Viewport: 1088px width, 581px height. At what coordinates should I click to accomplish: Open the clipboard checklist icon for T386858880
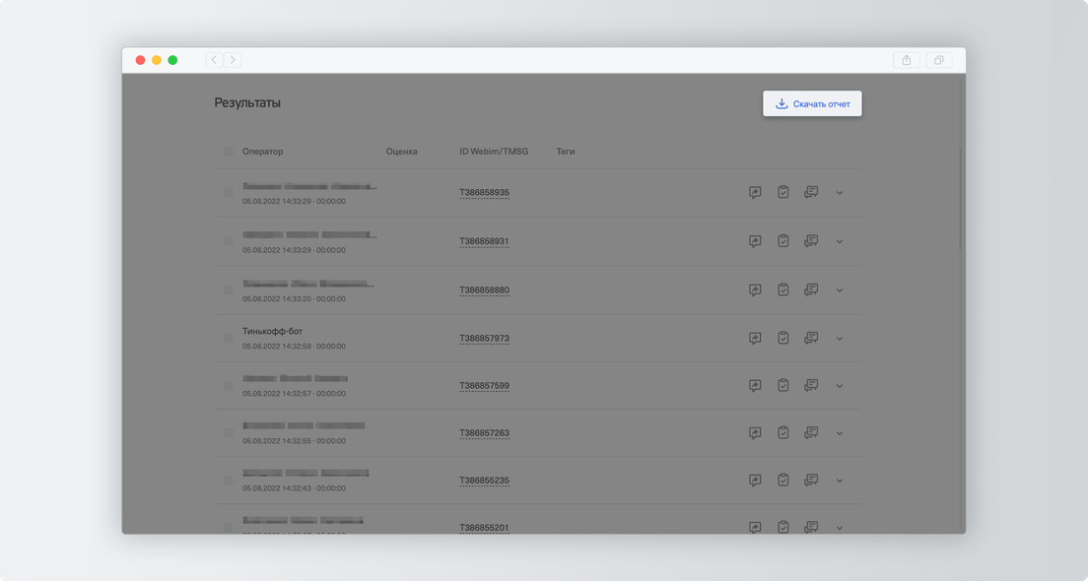pyautogui.click(x=782, y=290)
